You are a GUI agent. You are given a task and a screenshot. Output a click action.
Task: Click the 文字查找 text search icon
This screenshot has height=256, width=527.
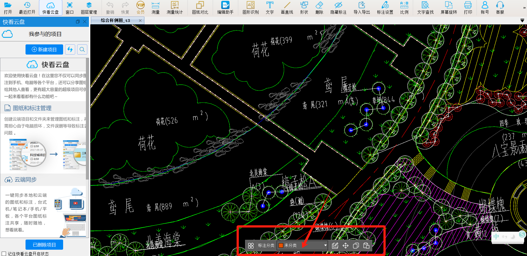(x=425, y=8)
